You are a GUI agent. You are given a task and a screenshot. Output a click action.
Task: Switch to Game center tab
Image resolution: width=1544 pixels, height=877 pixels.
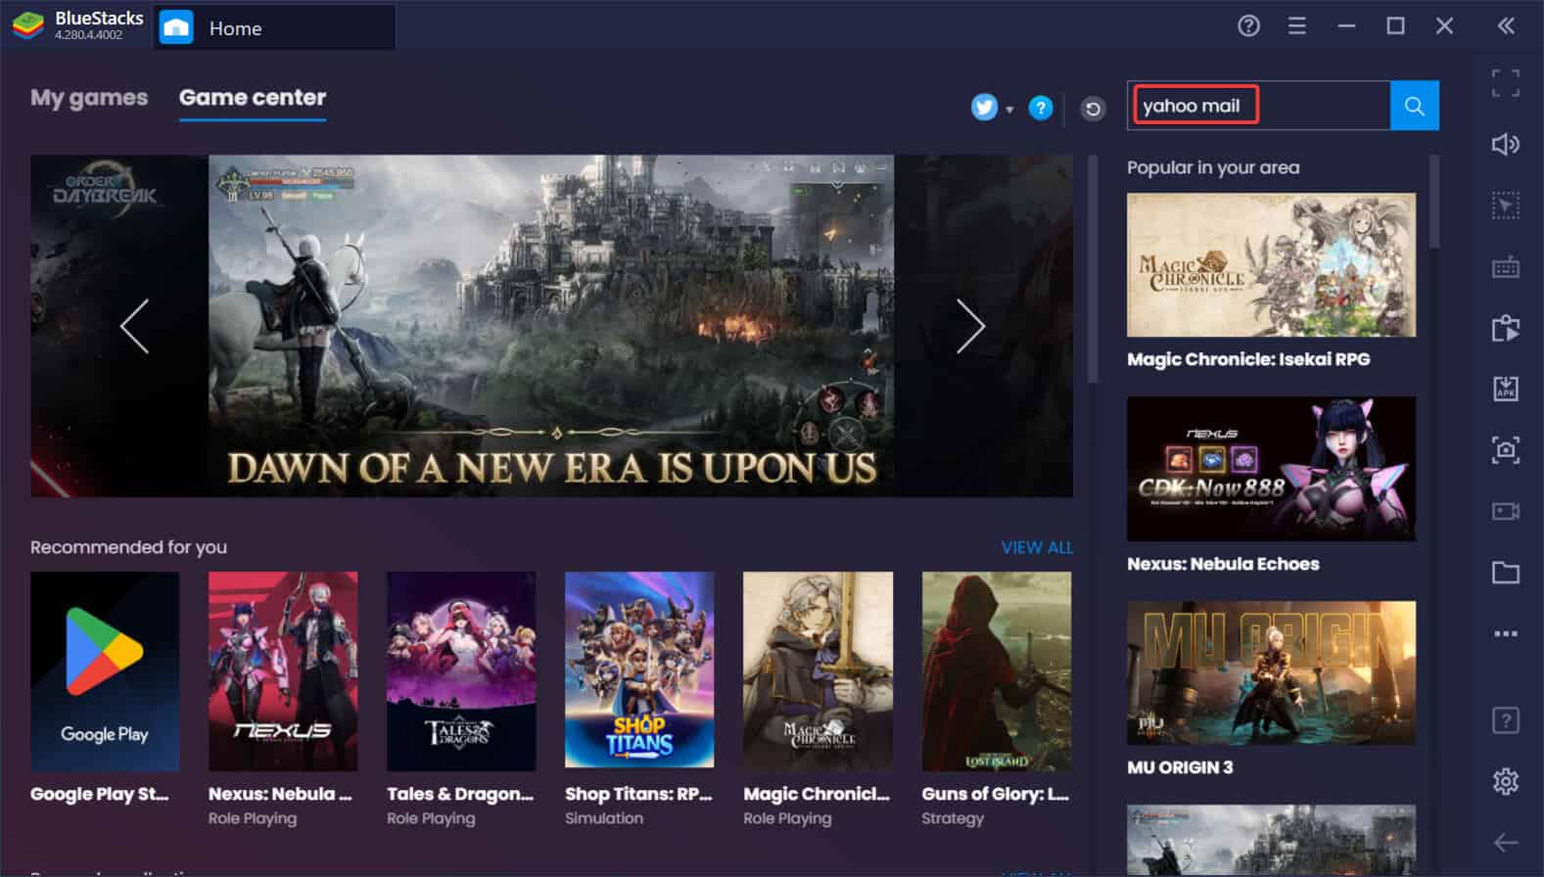click(253, 98)
